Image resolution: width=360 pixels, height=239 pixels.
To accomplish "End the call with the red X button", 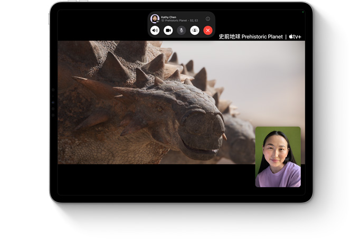I will click(208, 30).
